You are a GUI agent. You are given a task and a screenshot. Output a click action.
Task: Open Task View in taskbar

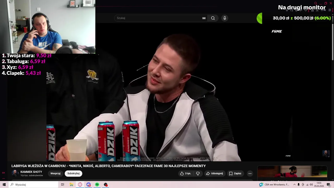[63, 185]
